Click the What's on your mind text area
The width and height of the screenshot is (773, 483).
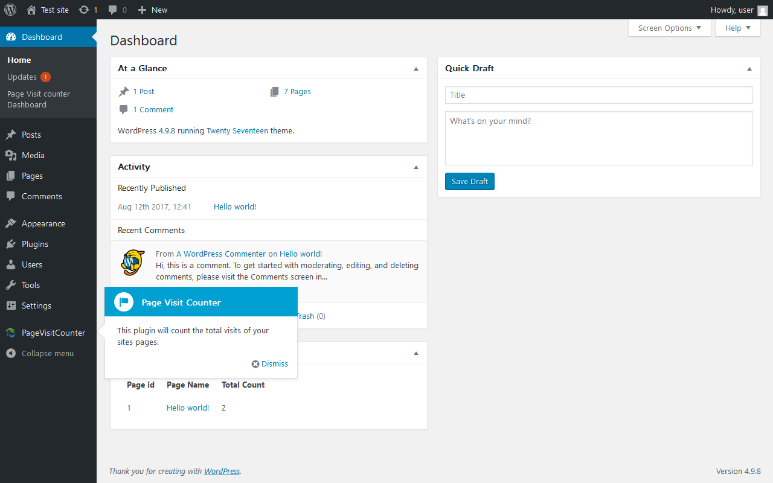[599, 138]
